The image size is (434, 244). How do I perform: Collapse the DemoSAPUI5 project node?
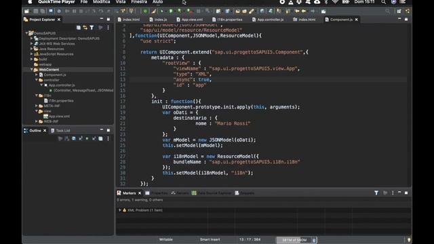(x=27, y=33)
